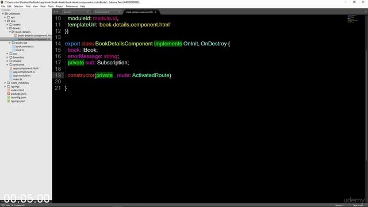Viewport: 368px width, 207px height.
Task: Expand the books-list folder arrow
Action: coord(10,43)
